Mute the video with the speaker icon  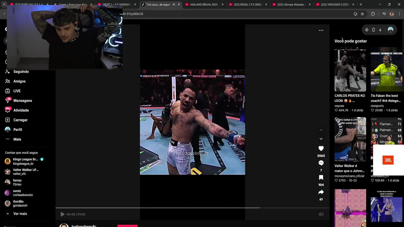321,214
